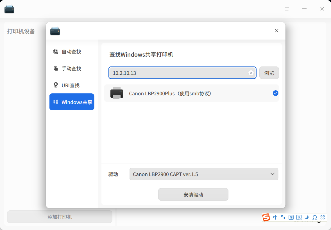Click the 浏览 button
This screenshot has width=331, height=230.
click(269, 73)
